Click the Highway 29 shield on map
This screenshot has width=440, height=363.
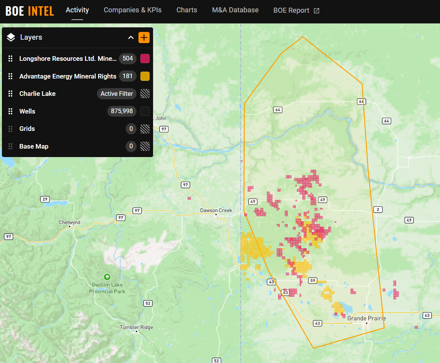coord(45,199)
